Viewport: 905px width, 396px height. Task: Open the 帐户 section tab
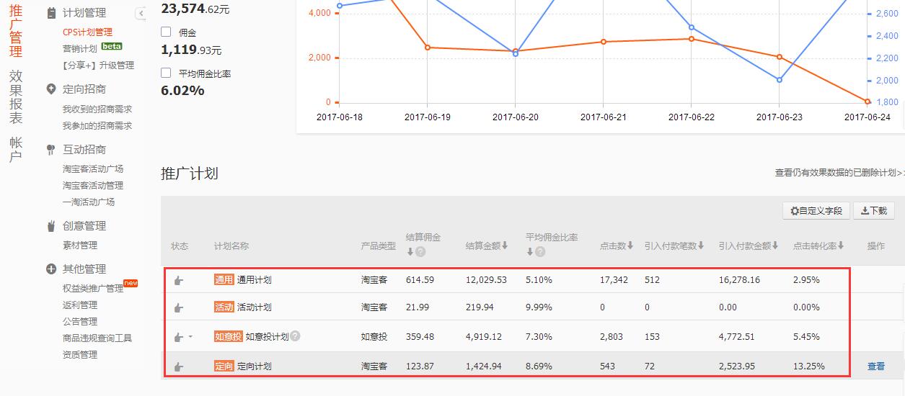16,149
